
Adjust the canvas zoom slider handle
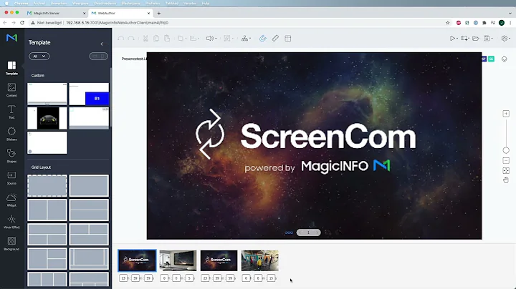(x=506, y=150)
